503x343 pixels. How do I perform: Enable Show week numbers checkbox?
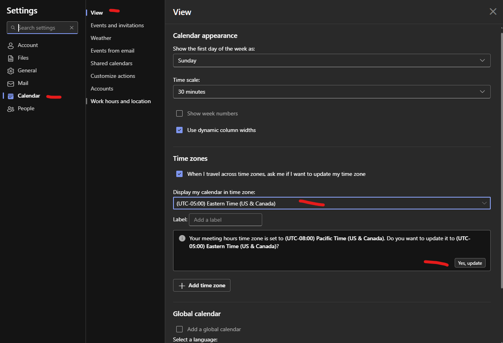point(179,113)
